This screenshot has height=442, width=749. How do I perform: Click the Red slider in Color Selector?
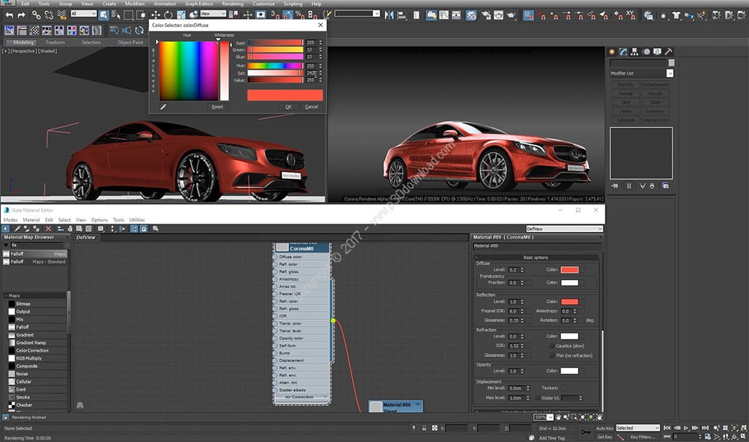(275, 43)
